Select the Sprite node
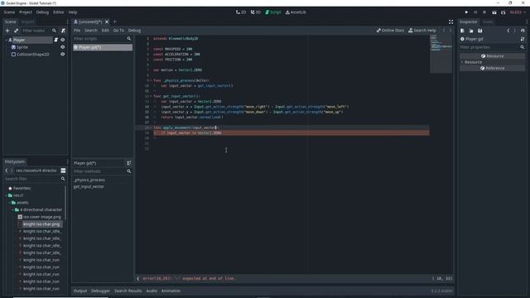530x298 pixels. click(22, 47)
